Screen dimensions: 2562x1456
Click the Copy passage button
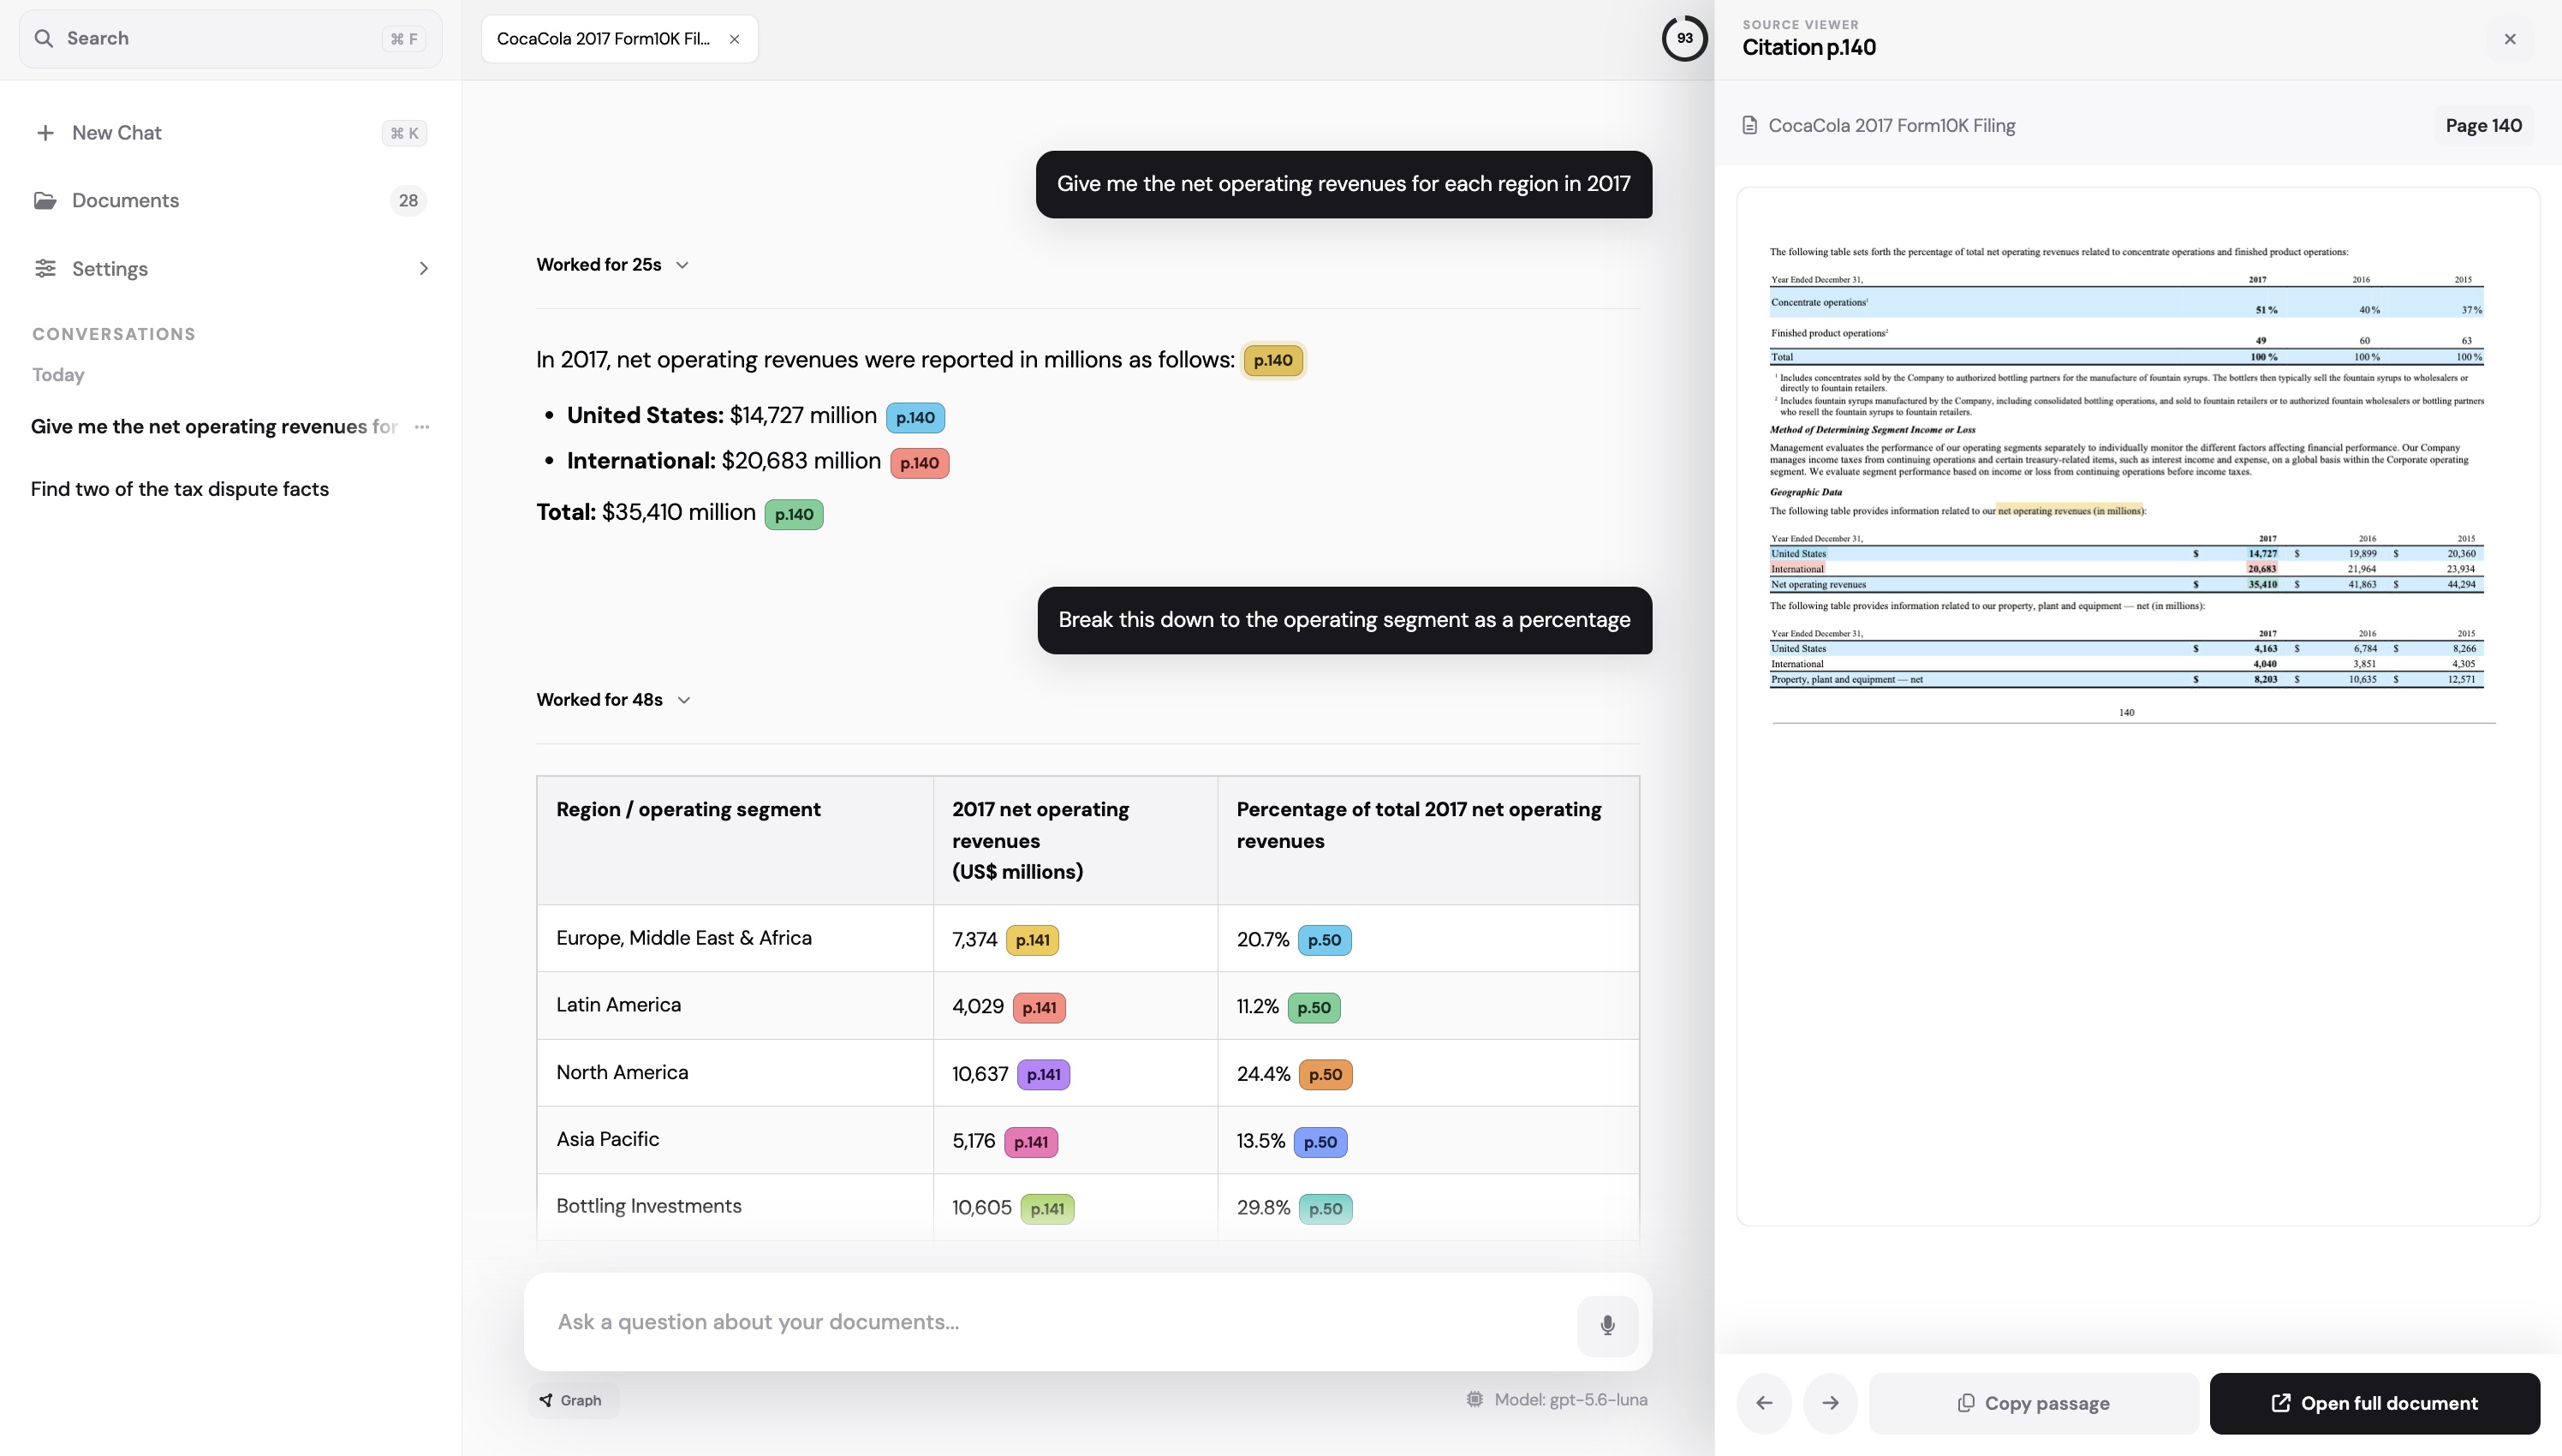(2033, 1403)
